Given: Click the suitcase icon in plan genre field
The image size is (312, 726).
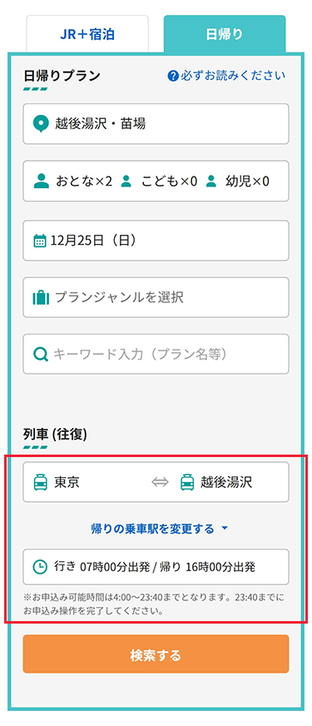Looking at the screenshot, I should 41,297.
